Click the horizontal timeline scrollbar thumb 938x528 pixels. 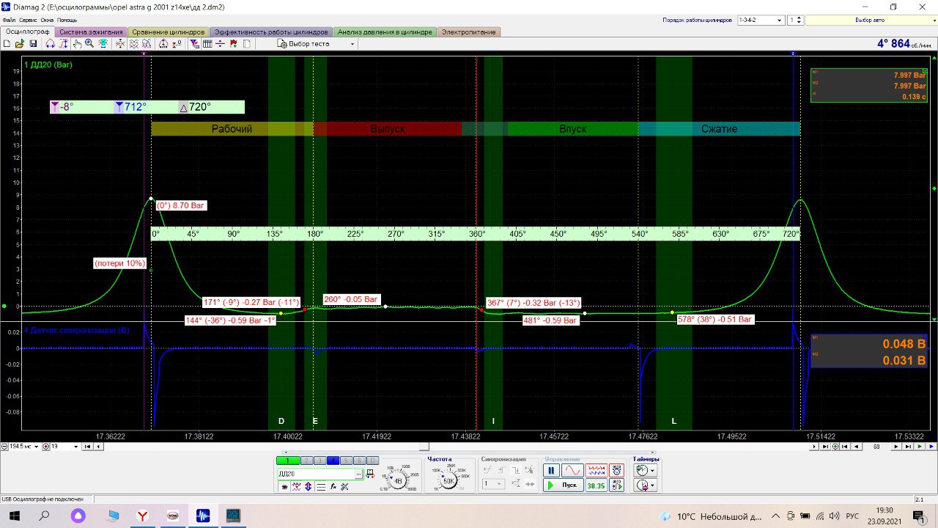click(424, 447)
